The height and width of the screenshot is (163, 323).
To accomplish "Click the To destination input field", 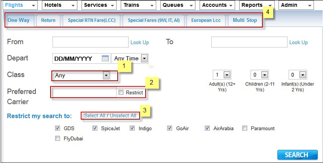I will (249, 42).
